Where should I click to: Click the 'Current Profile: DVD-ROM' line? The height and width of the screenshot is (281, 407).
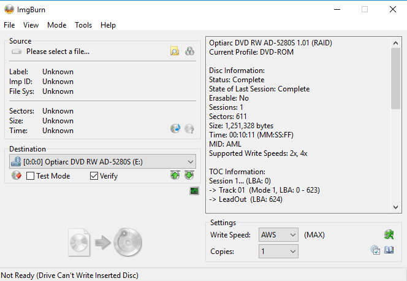click(251, 52)
